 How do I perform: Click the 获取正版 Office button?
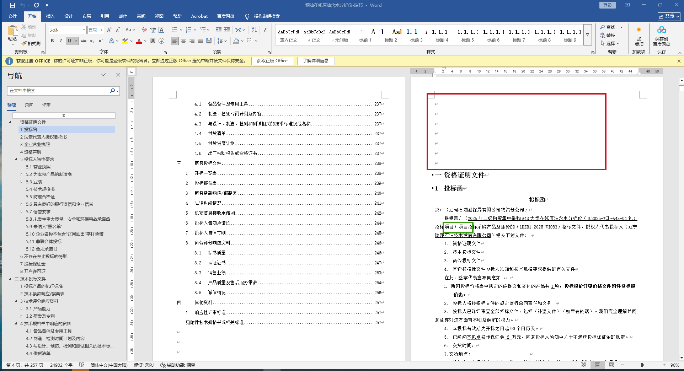click(x=273, y=61)
